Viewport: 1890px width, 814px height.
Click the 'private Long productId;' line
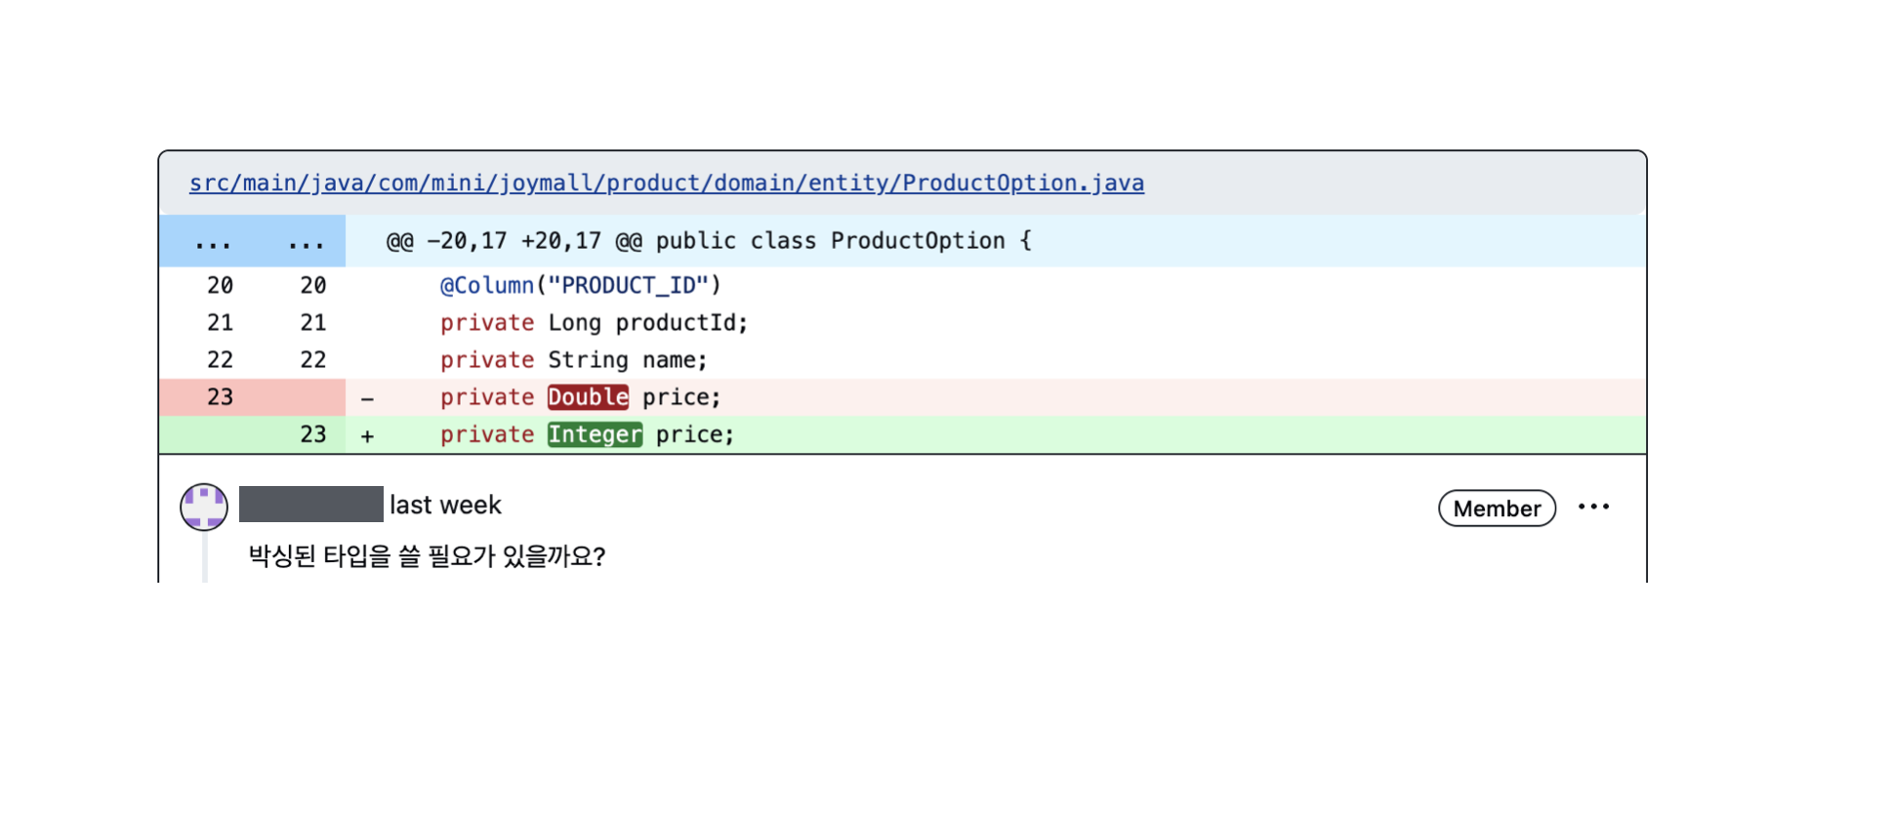point(594,323)
